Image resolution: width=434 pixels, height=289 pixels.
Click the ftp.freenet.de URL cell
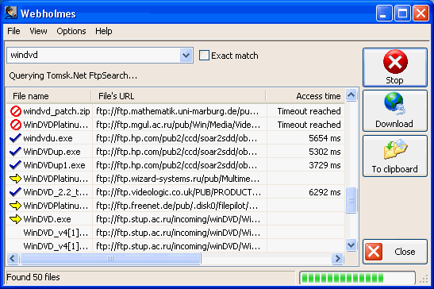179,206
